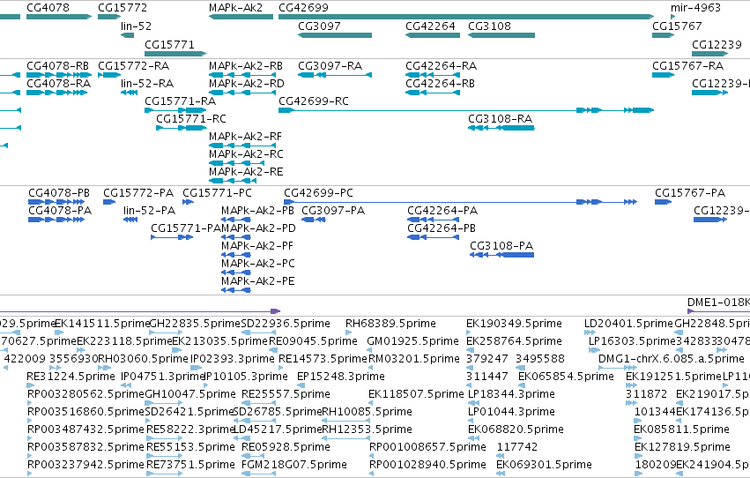Click the CG15771 gene label
750x478 pixels.
point(169,44)
